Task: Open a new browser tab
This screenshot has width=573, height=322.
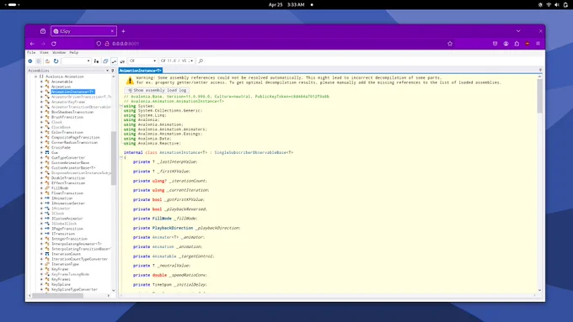Action: click(x=123, y=31)
